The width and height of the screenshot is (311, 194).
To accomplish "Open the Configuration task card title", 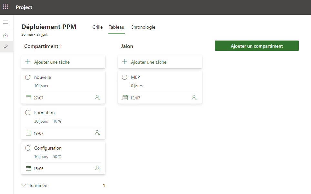I will coord(48,148).
